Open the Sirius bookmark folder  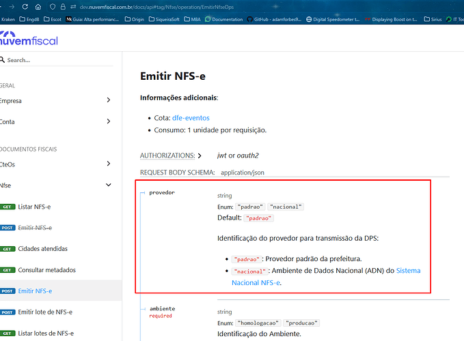[433, 20]
